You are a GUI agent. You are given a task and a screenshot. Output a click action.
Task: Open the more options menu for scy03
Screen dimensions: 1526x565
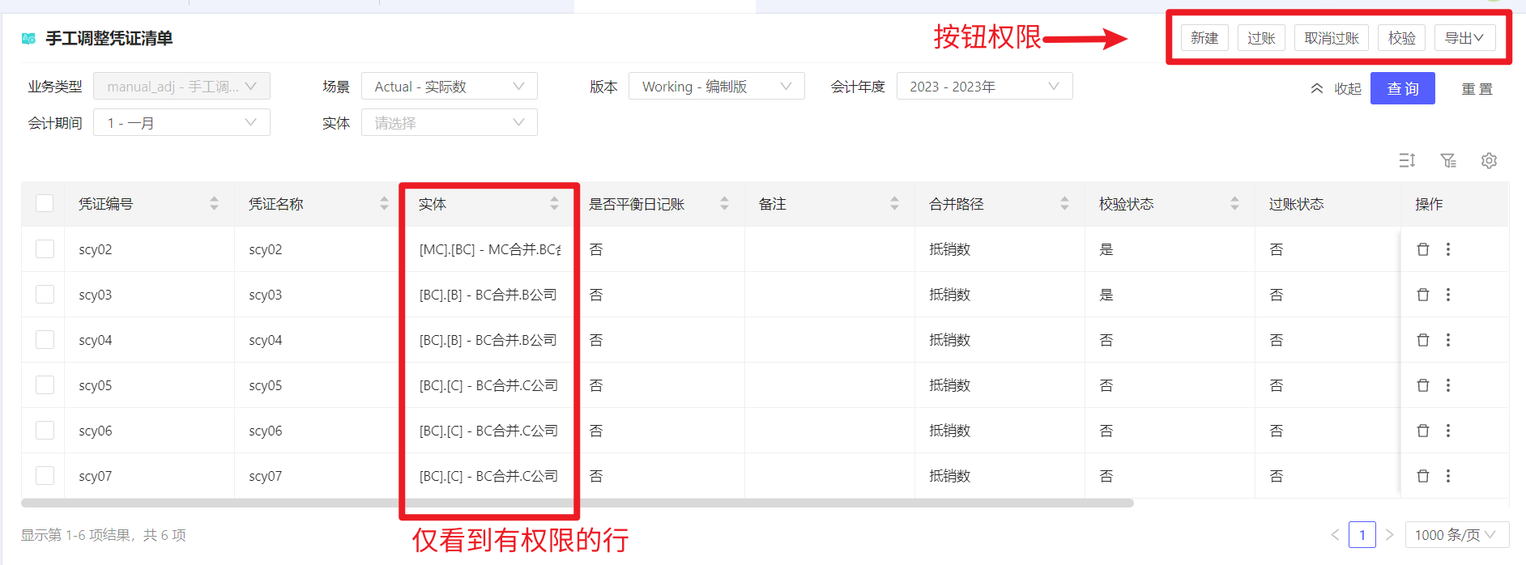(x=1448, y=295)
